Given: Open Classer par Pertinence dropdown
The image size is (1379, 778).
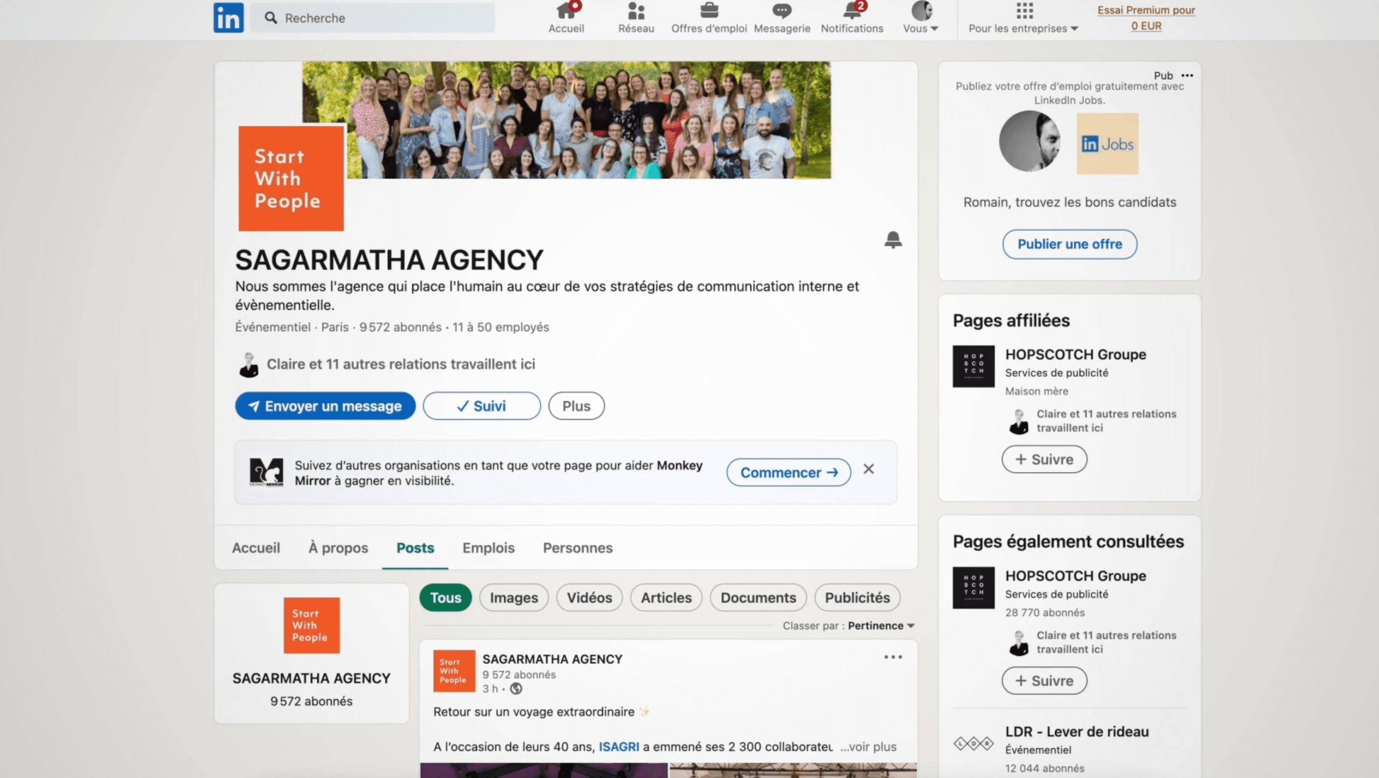Looking at the screenshot, I should (849, 626).
